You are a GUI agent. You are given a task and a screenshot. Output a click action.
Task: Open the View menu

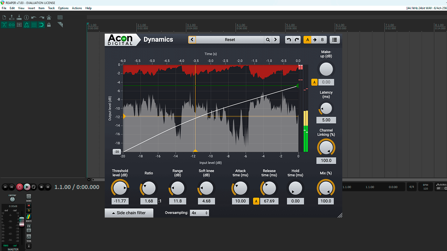(x=21, y=8)
